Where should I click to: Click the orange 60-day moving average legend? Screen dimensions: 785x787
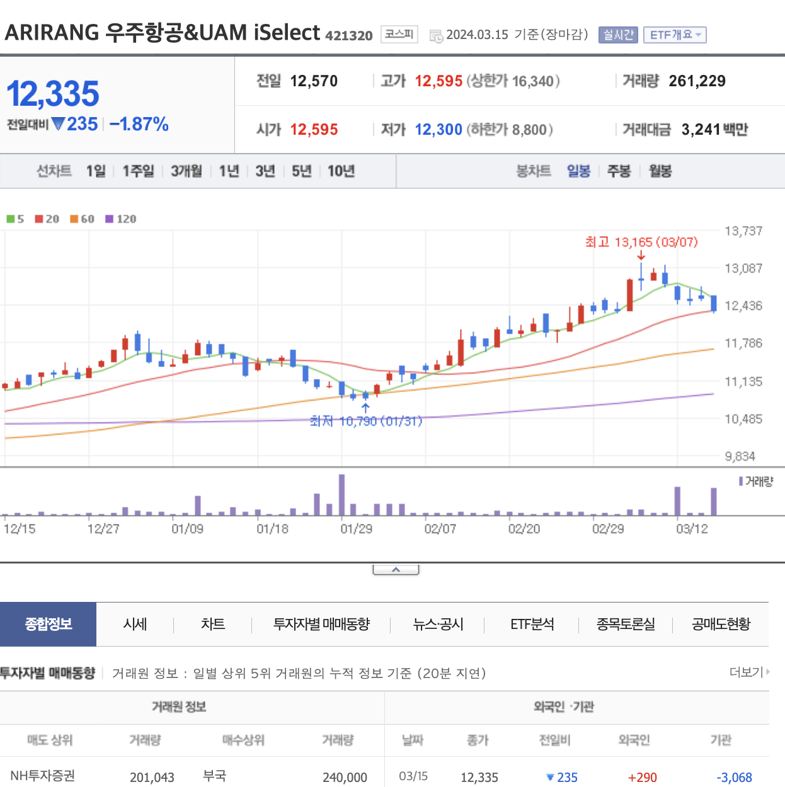click(83, 219)
